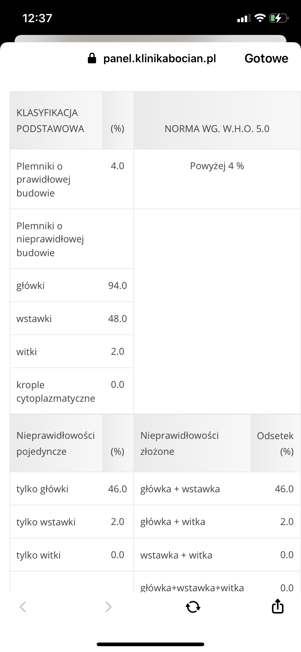Tap the Wi-Fi status icon

tap(260, 18)
